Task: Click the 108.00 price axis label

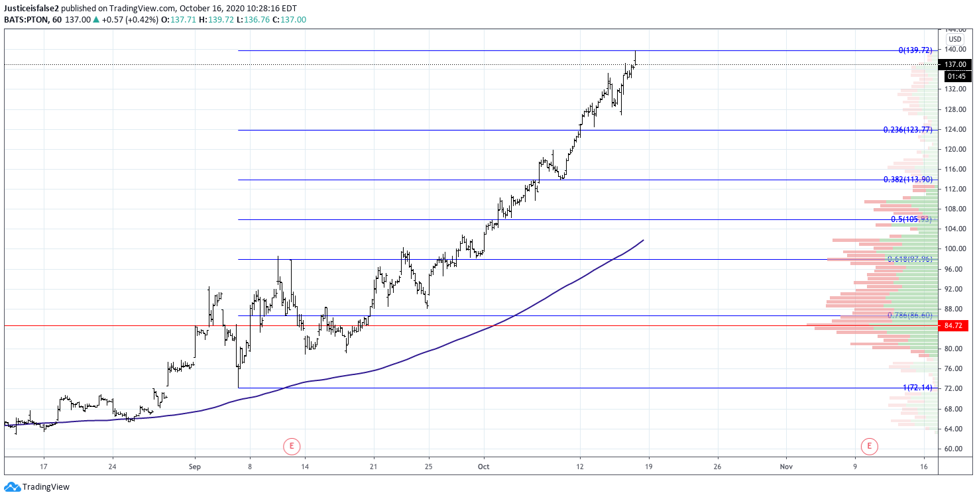Action: tap(954, 209)
